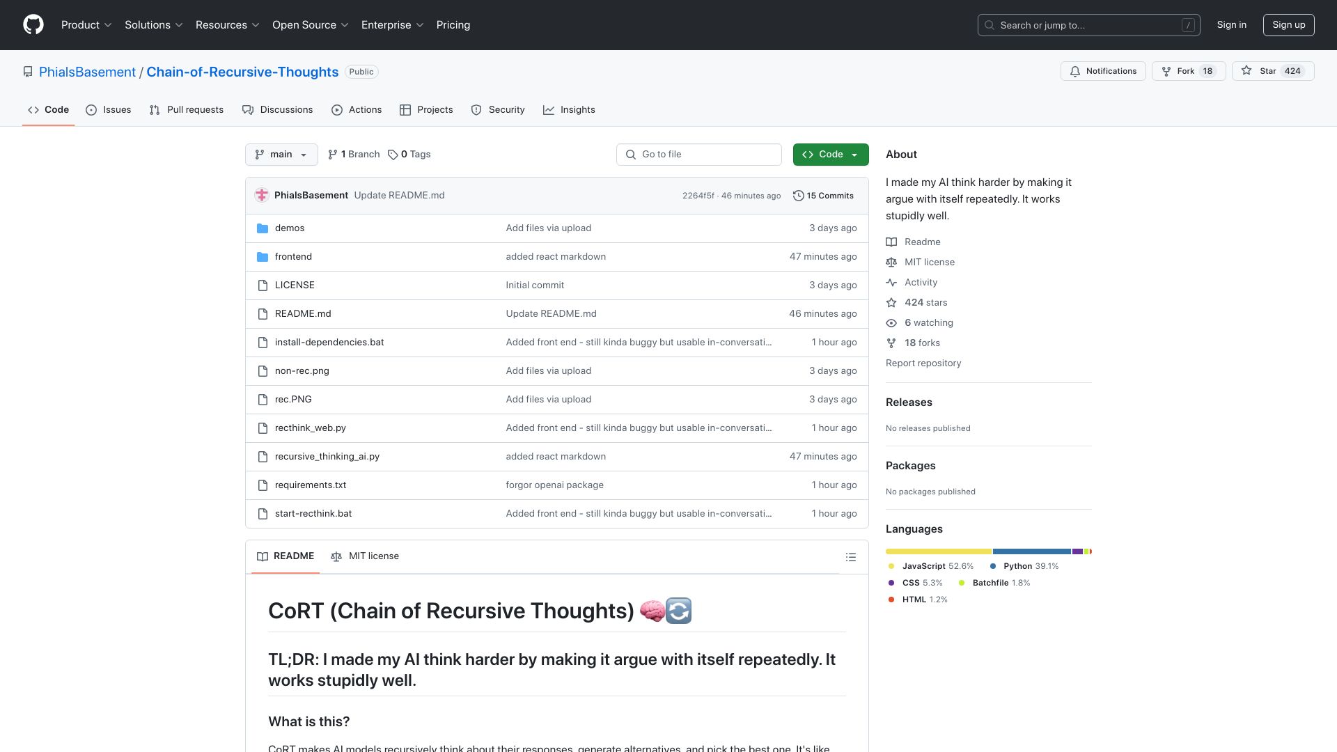
Task: Click the Go to file input field
Action: point(699,155)
